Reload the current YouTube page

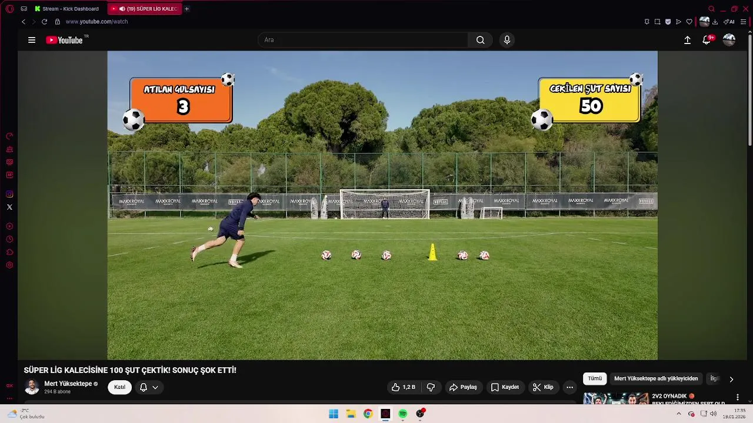[44, 22]
